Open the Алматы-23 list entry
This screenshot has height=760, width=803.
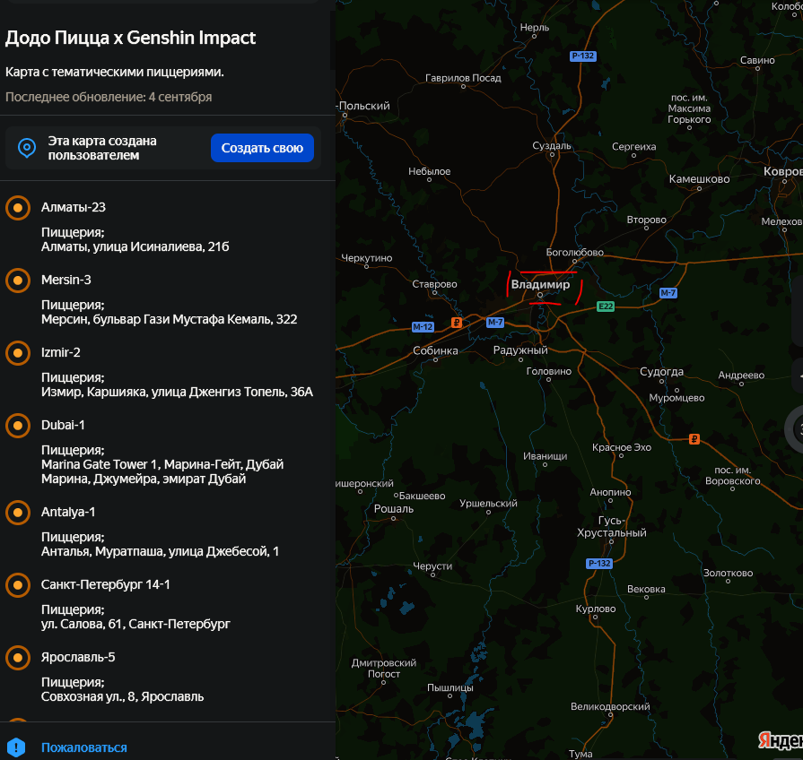(74, 207)
